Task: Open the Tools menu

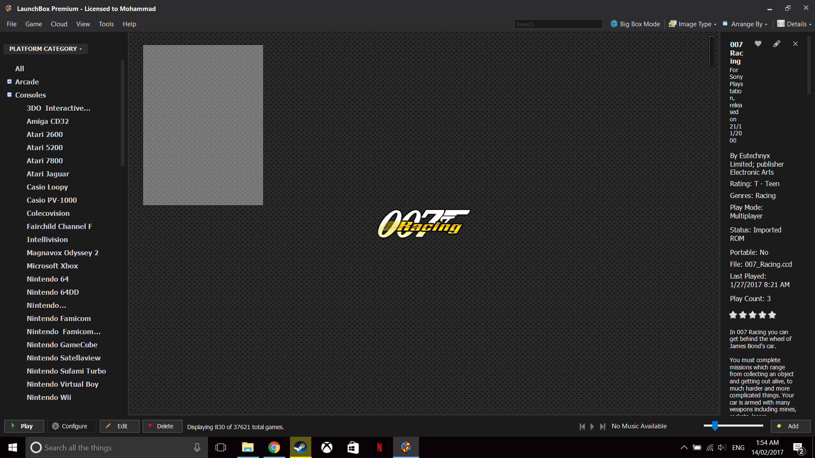Action: [106, 24]
